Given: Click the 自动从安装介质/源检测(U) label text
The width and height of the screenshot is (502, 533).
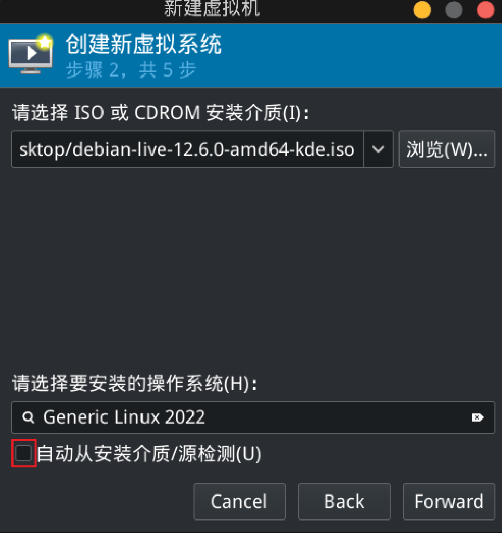Looking at the screenshot, I should pyautogui.click(x=149, y=453).
